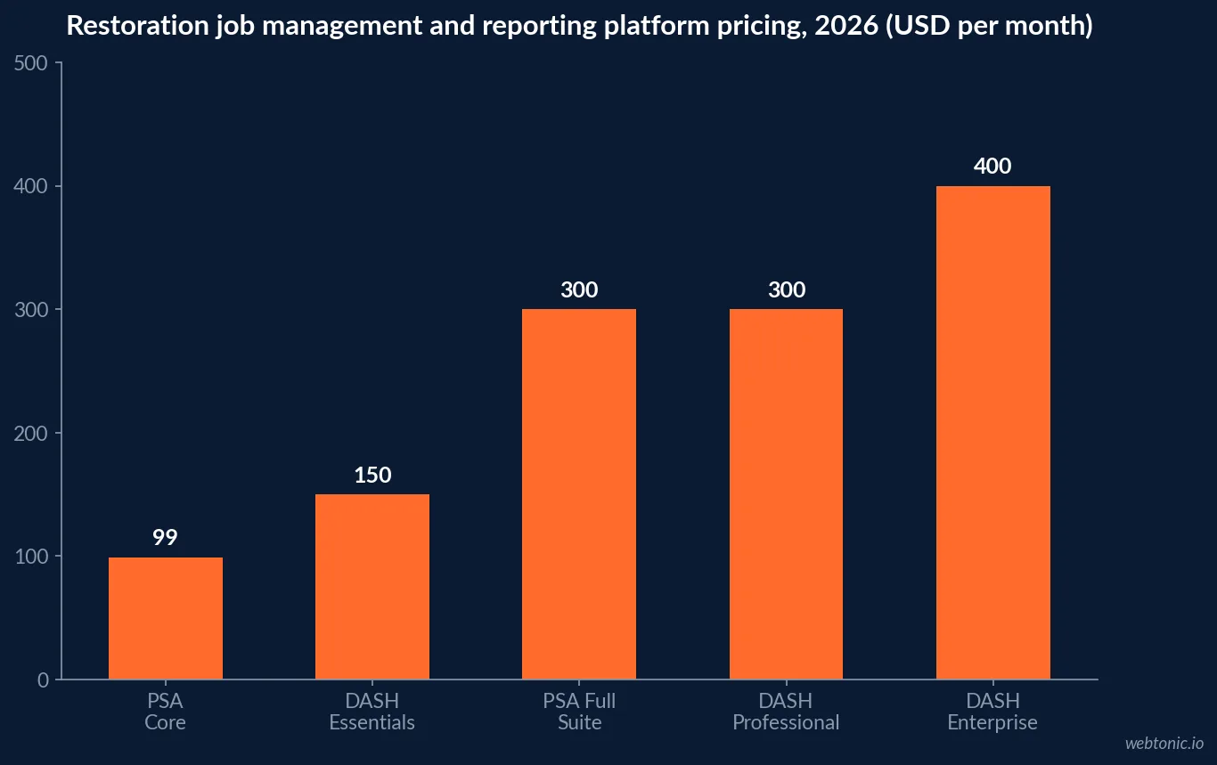
Task: Click the y-axis tick label 200
Action: tap(32, 433)
